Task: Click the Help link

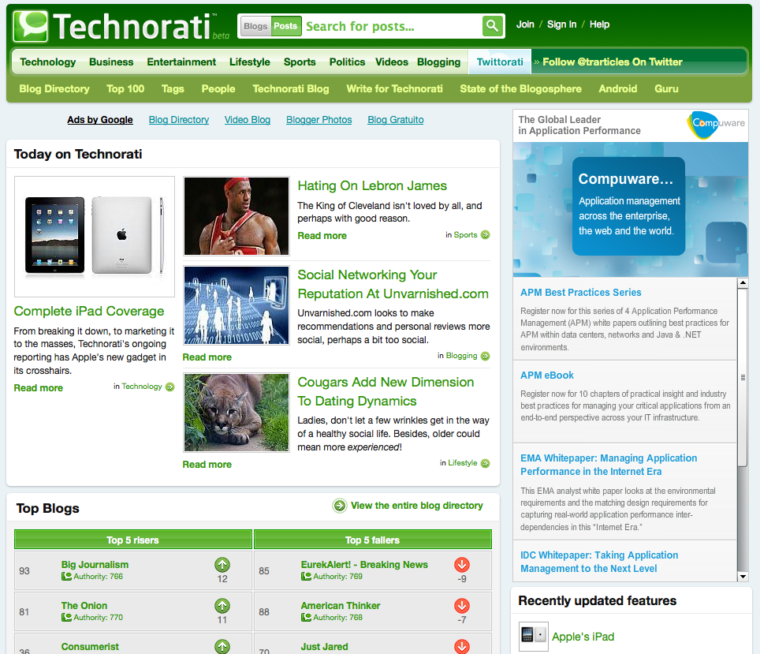Action: [600, 24]
